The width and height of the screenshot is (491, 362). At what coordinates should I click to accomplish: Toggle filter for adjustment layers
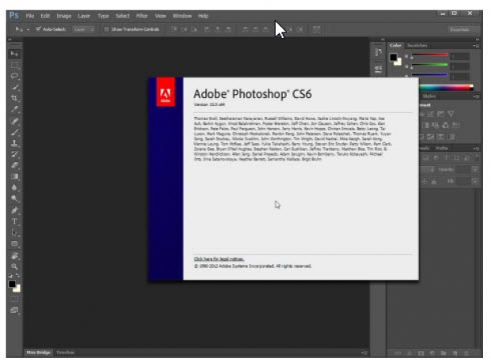436,158
